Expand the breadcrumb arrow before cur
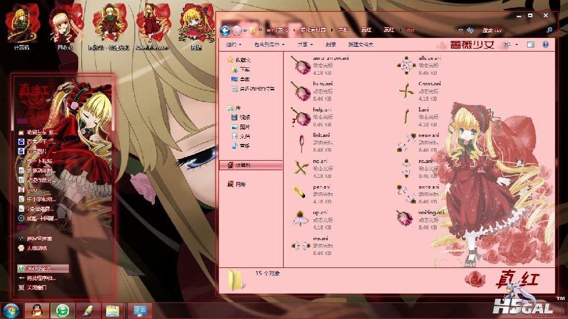This screenshot has height=319, width=568. pyautogui.click(x=401, y=30)
